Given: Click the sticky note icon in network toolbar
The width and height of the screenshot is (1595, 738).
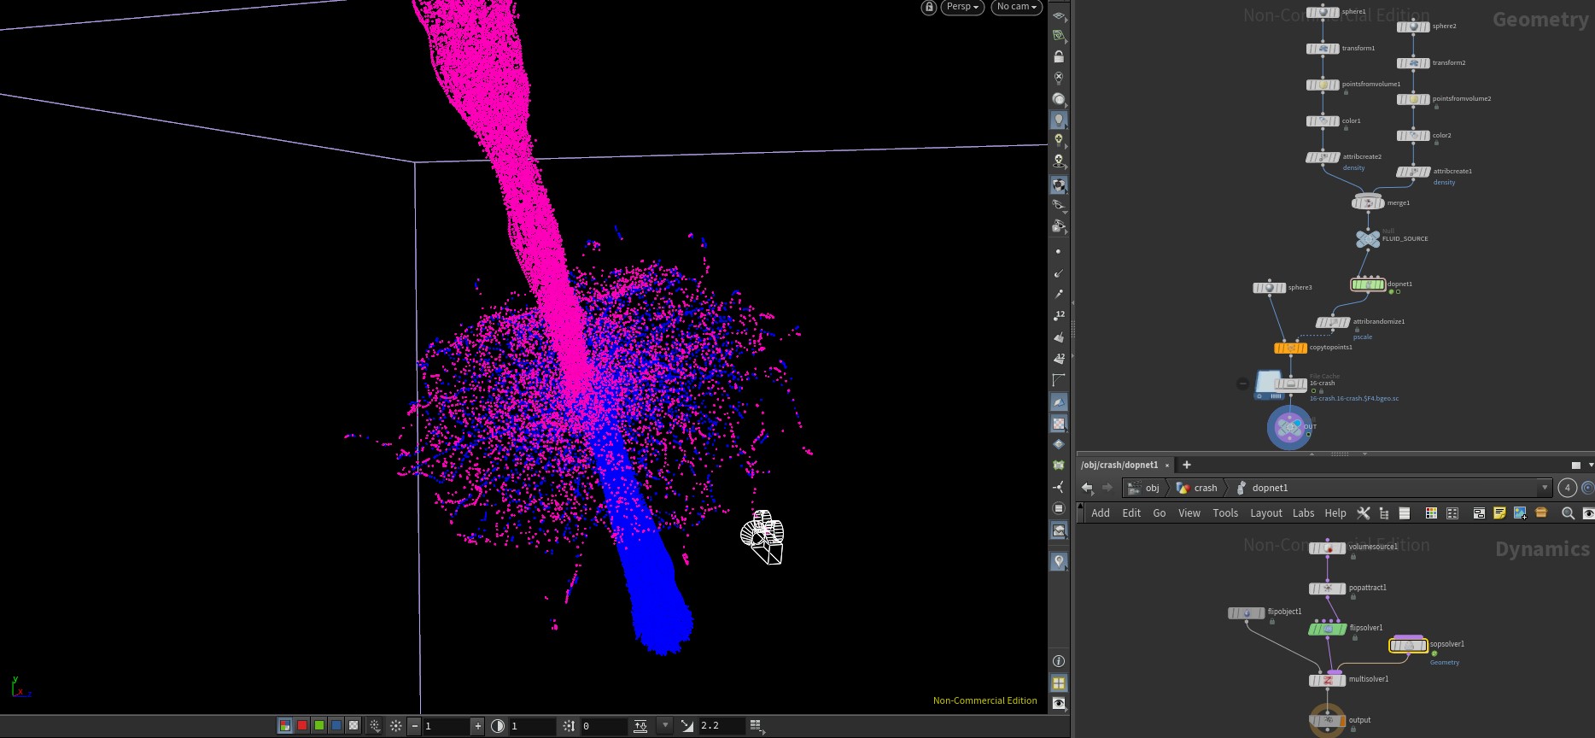Looking at the screenshot, I should (x=1499, y=513).
